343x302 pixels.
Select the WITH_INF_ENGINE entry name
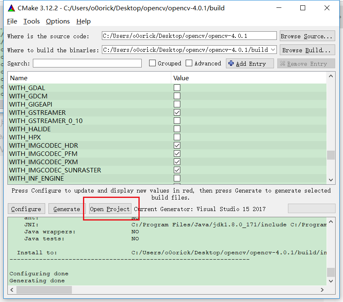point(37,179)
